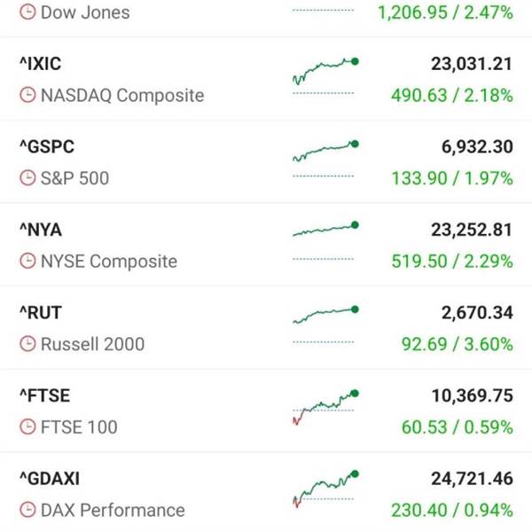The image size is (532, 532).
Task: Click clock icon beside Dow Jones
Action: point(28,12)
